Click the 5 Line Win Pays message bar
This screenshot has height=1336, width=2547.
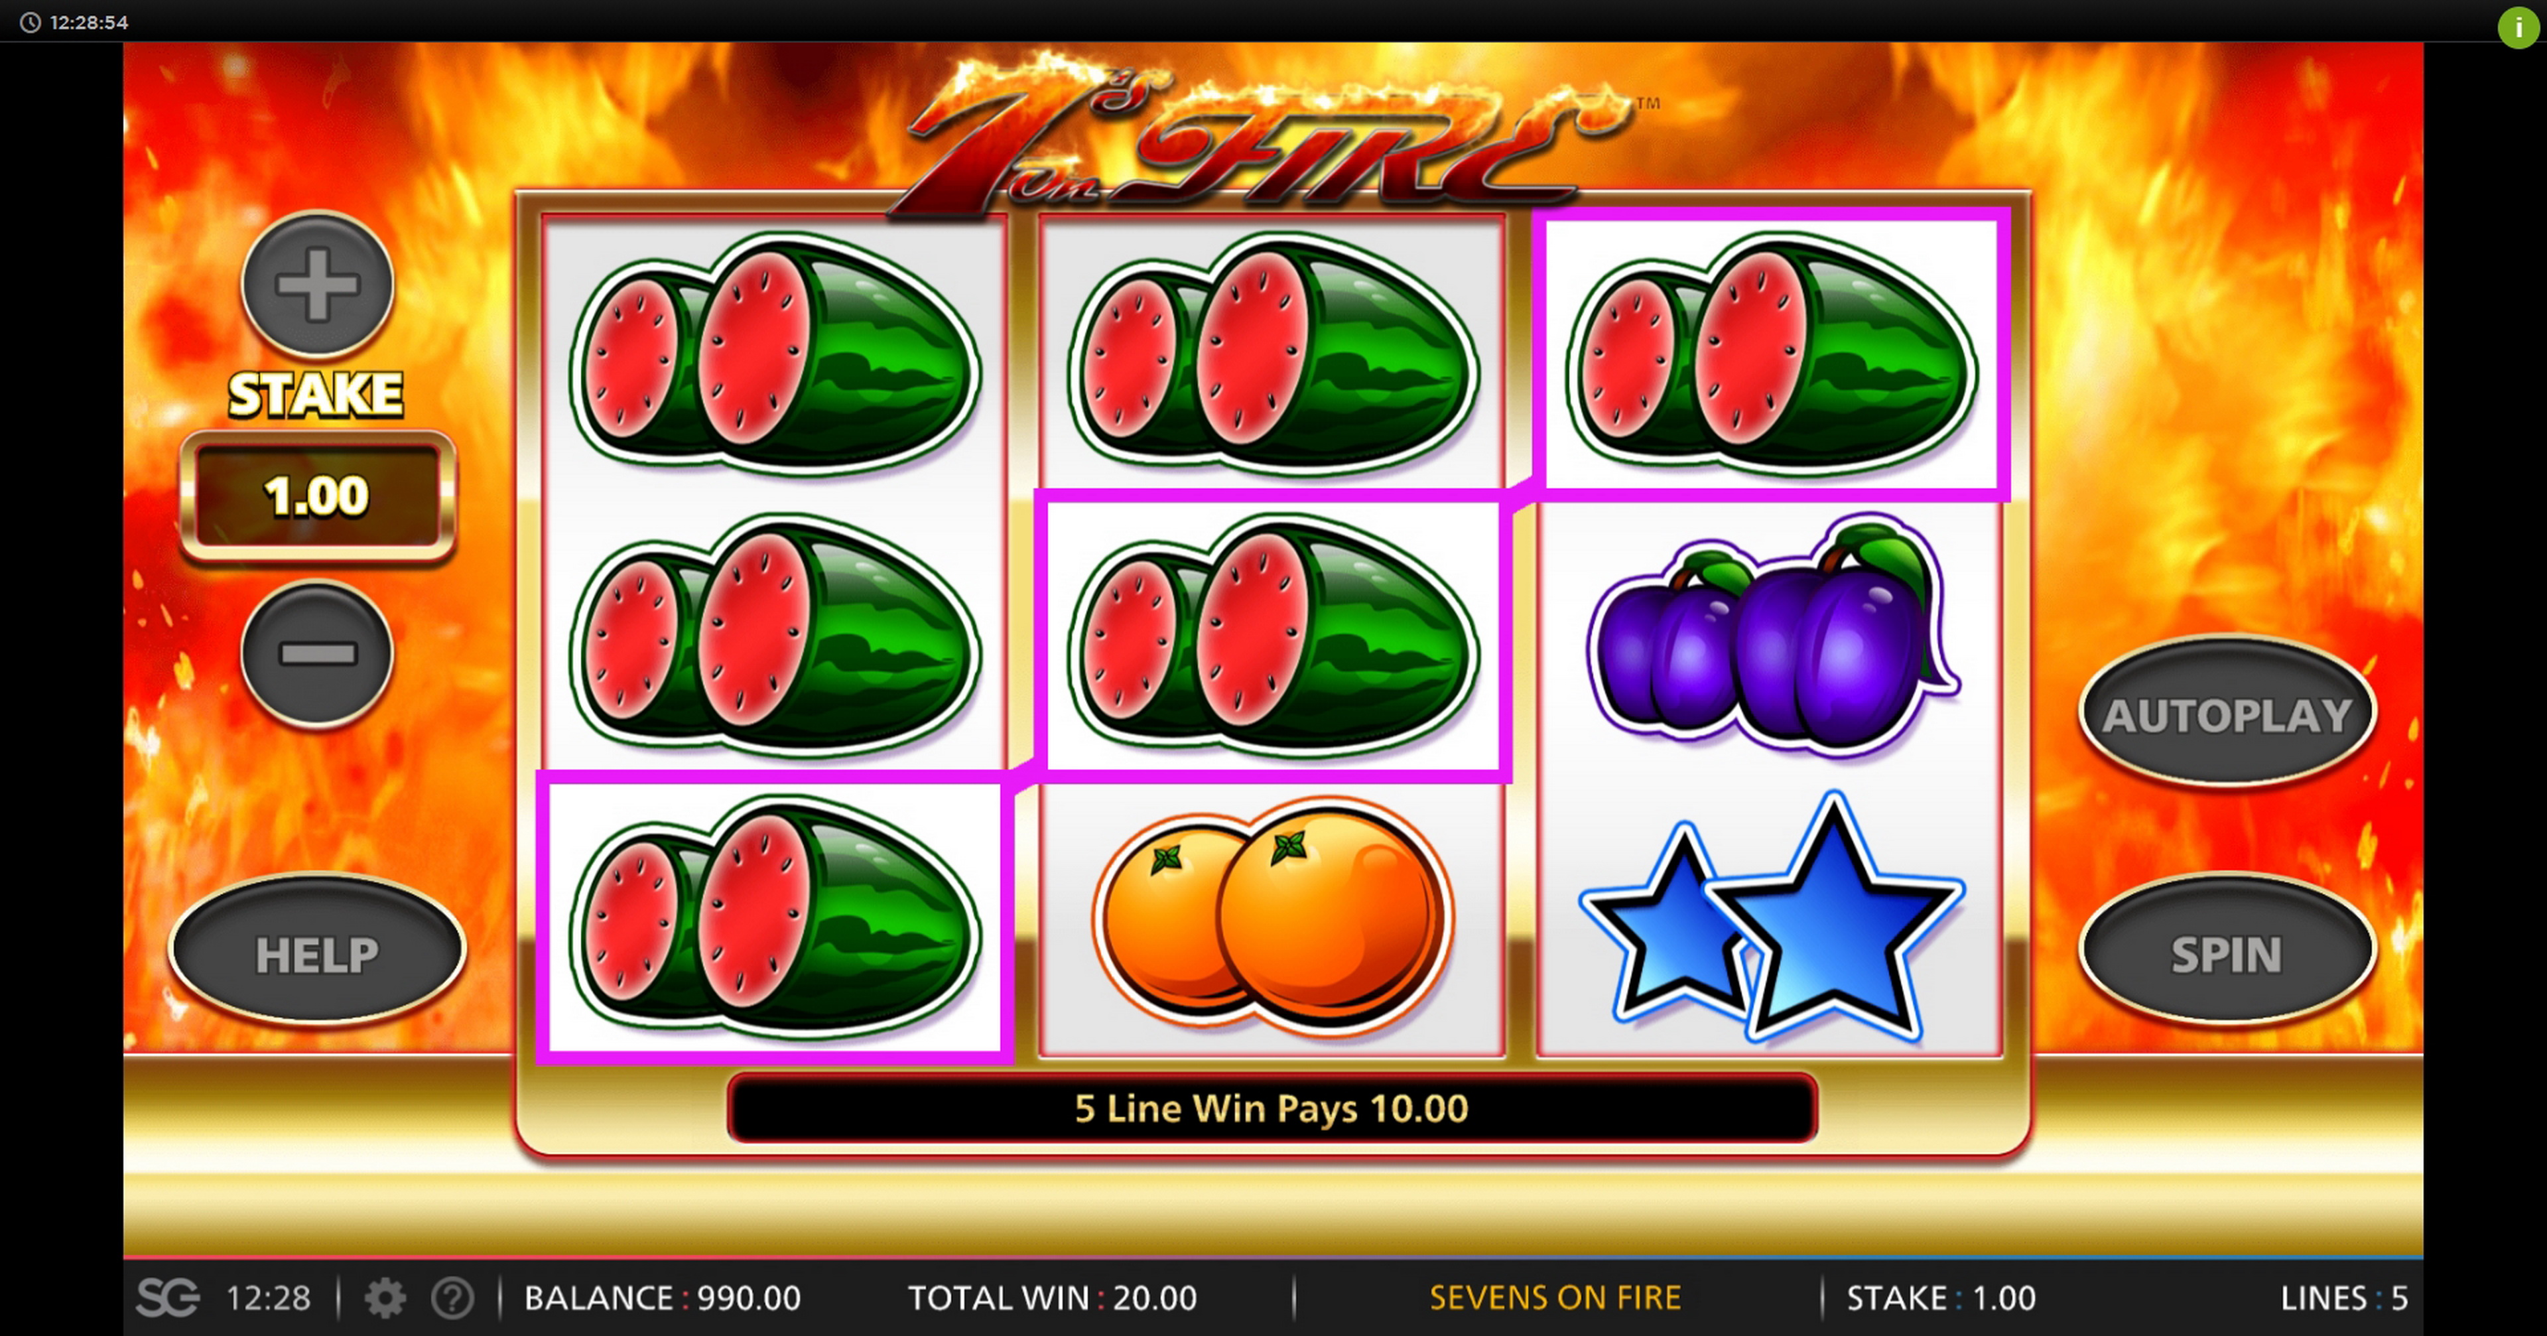pyautogui.click(x=1272, y=1108)
